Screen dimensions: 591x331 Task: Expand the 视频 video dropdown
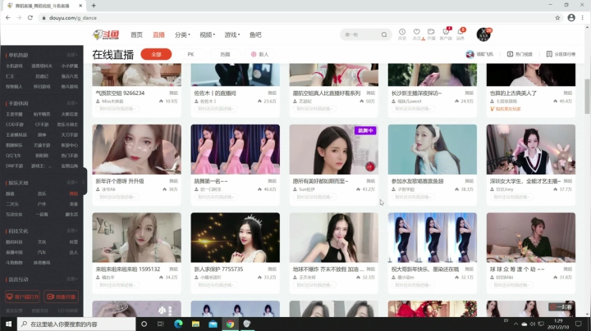pyautogui.click(x=207, y=34)
